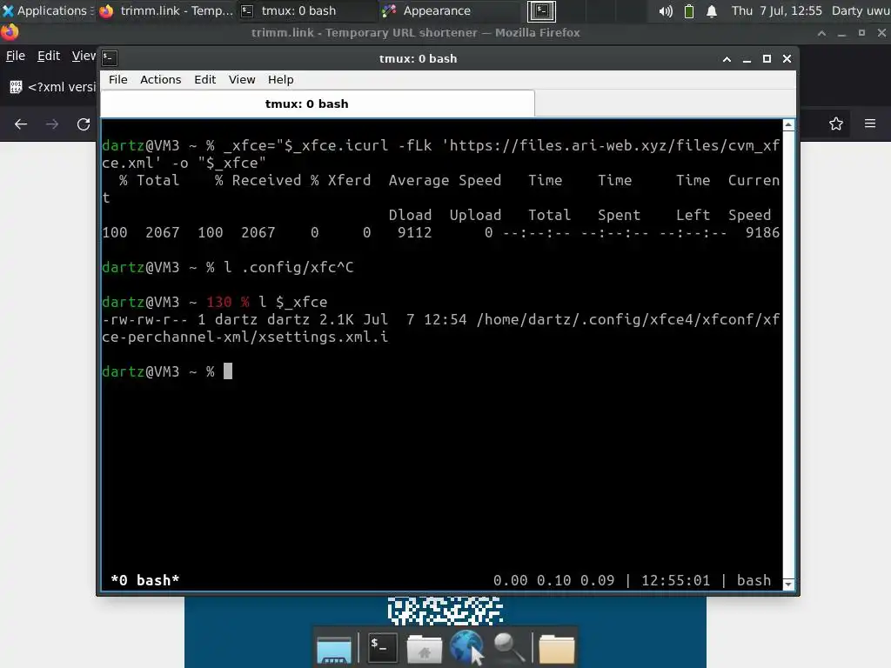Launch Terminal Emulator from the dock
Screen dimensions: 891x668
coord(383,647)
